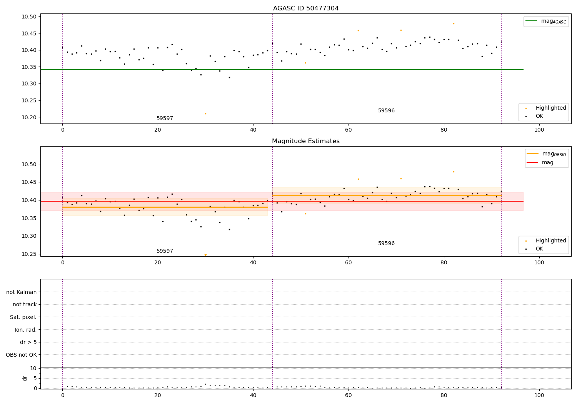Click the 'dr > 5' axis label
This screenshot has width=577, height=404.
coord(28,342)
